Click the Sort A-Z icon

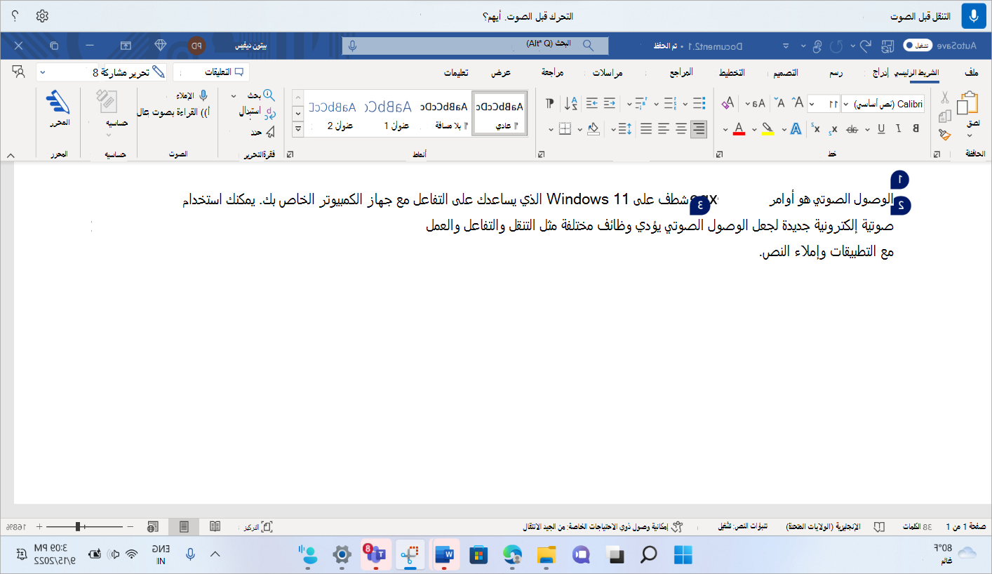[572, 103]
